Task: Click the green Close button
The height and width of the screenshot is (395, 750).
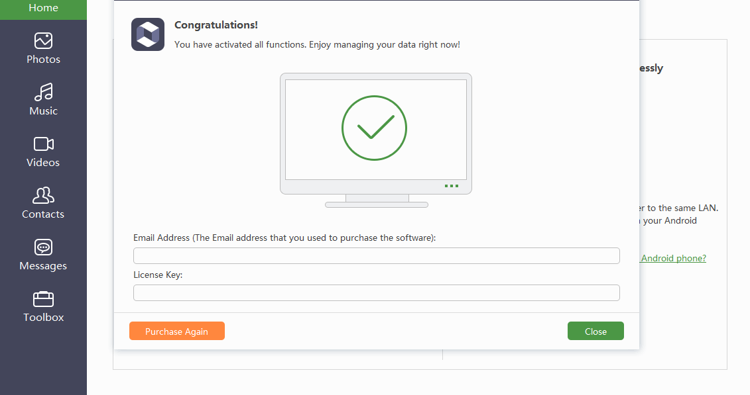Action: pyautogui.click(x=595, y=331)
